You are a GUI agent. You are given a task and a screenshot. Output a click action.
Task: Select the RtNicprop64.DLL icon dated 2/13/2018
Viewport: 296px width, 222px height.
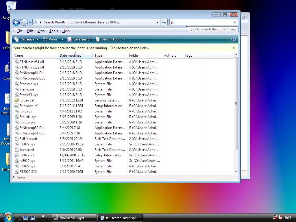tap(16, 73)
